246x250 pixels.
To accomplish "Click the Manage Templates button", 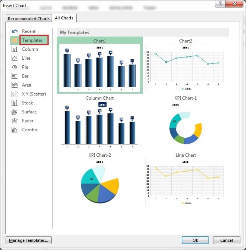I will tap(28, 240).
